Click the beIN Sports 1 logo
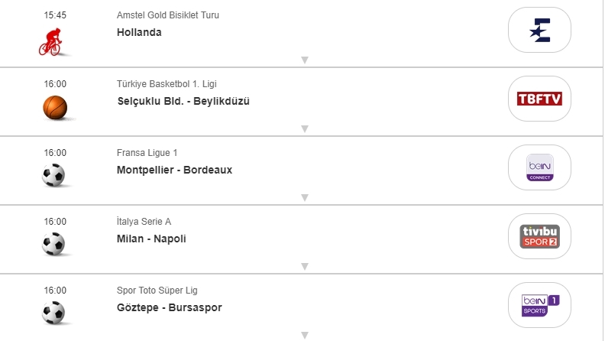This screenshot has height=341, width=605. coord(539,304)
